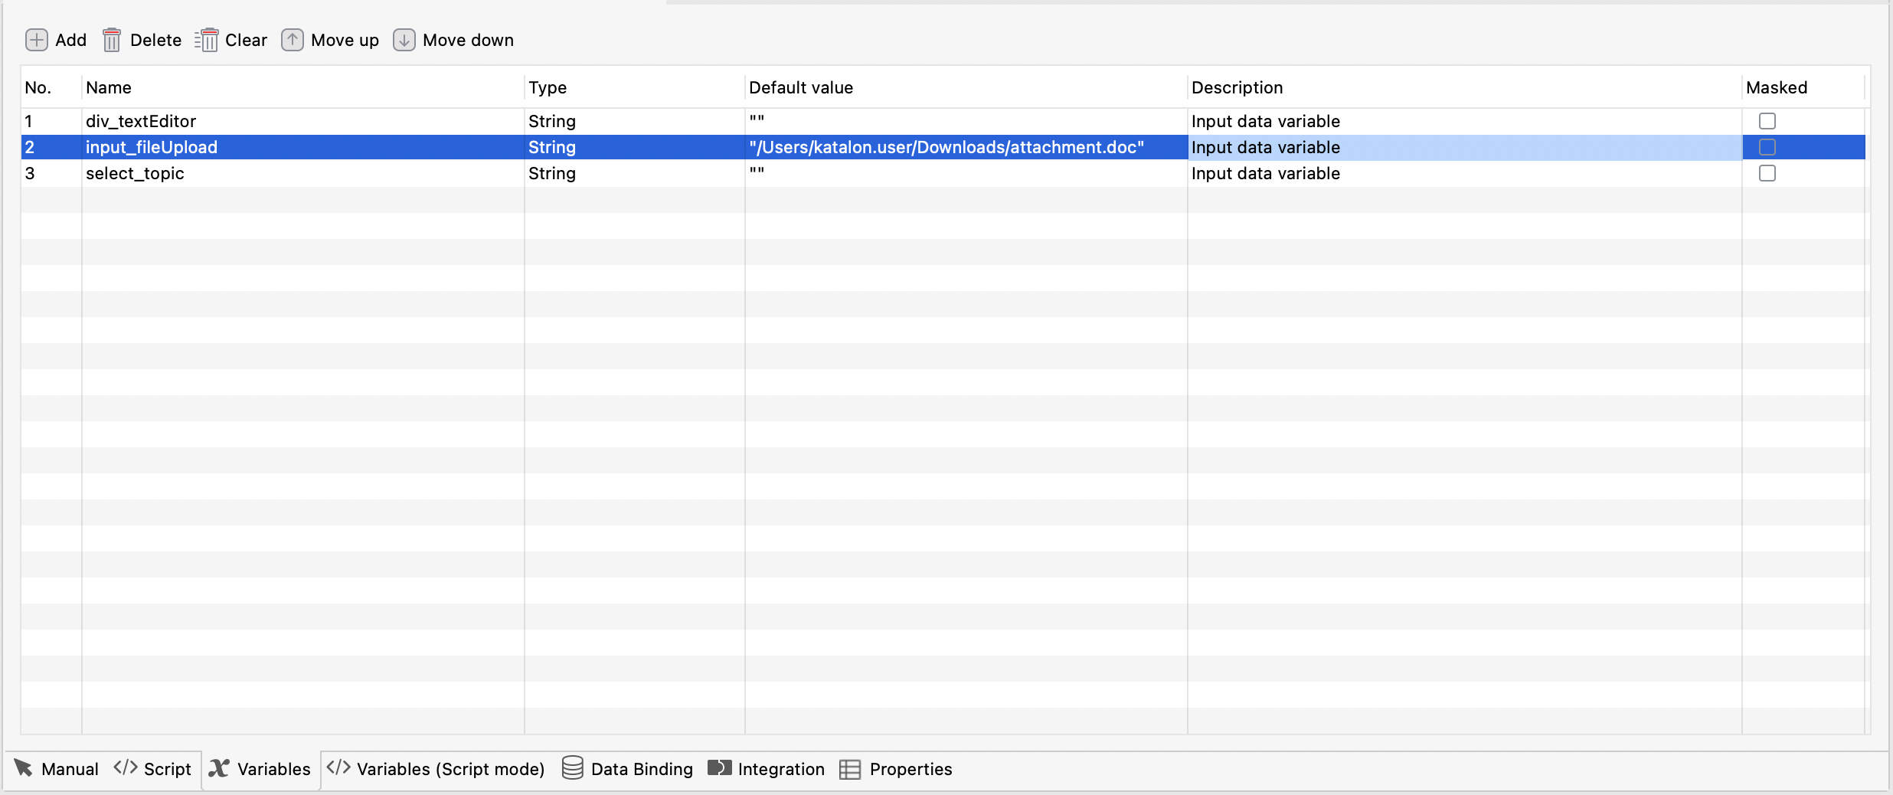The height and width of the screenshot is (795, 1893).
Task: Switch to the Variables (Script mode) tab
Action: [x=435, y=768]
